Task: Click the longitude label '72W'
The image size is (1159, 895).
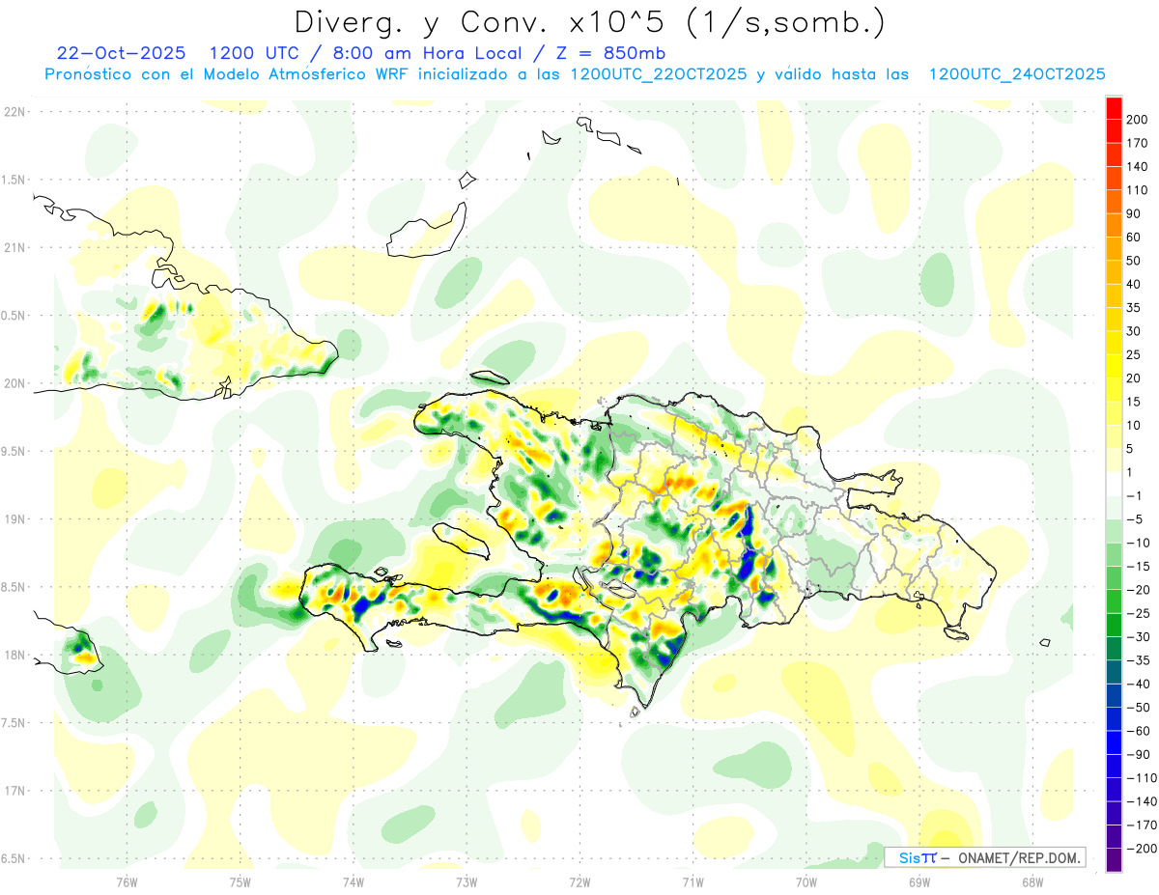Action: coord(580,881)
